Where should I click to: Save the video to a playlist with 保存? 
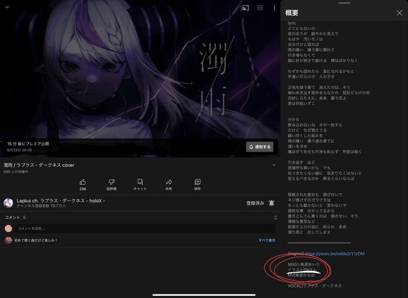point(197,182)
